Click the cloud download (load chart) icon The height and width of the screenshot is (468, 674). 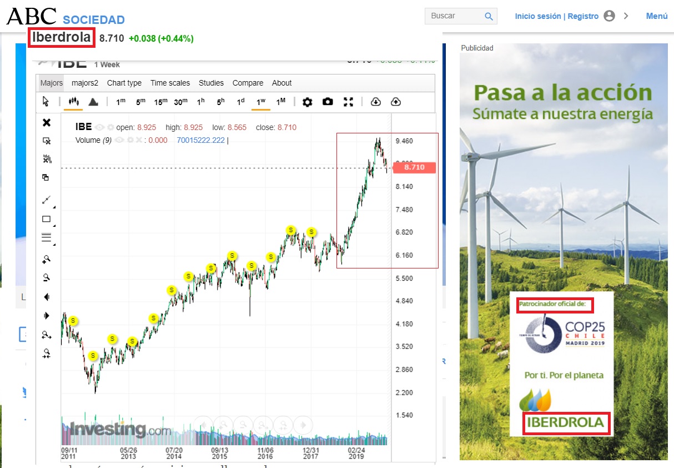[x=376, y=102]
